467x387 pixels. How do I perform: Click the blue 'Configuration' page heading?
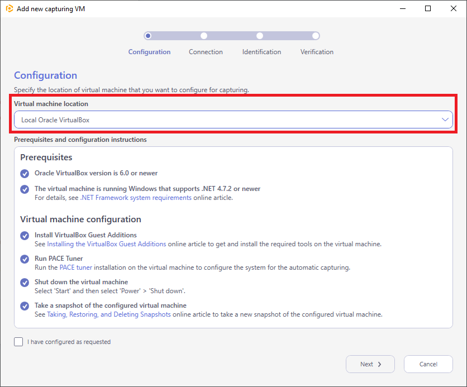coord(46,75)
